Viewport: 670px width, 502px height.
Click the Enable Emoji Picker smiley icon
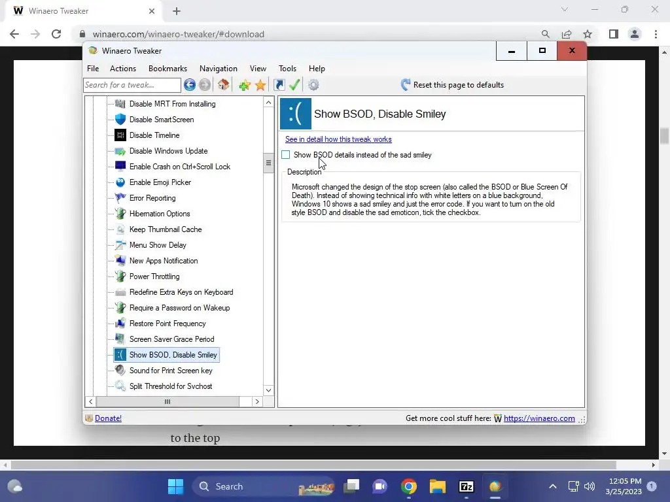[120, 182]
